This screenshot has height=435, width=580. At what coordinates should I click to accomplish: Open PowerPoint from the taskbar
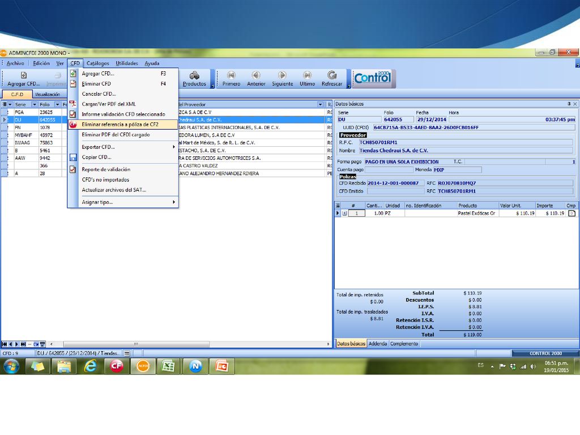tap(221, 366)
